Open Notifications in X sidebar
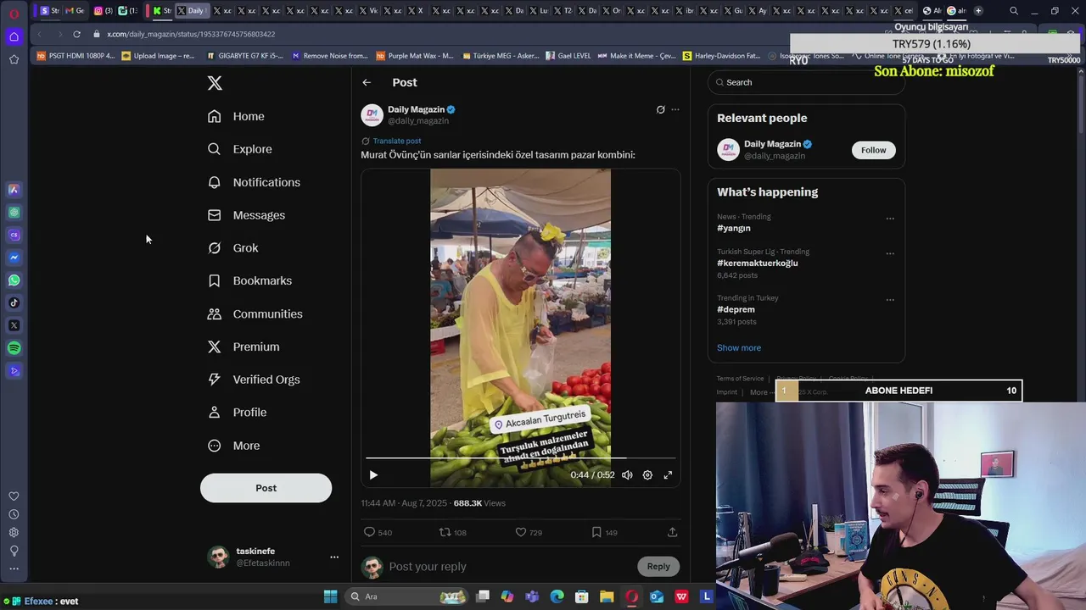Screen dimensions: 1086x610 click(254, 182)
